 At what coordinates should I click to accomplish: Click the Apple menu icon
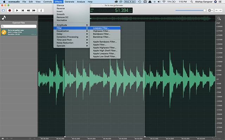4,2
